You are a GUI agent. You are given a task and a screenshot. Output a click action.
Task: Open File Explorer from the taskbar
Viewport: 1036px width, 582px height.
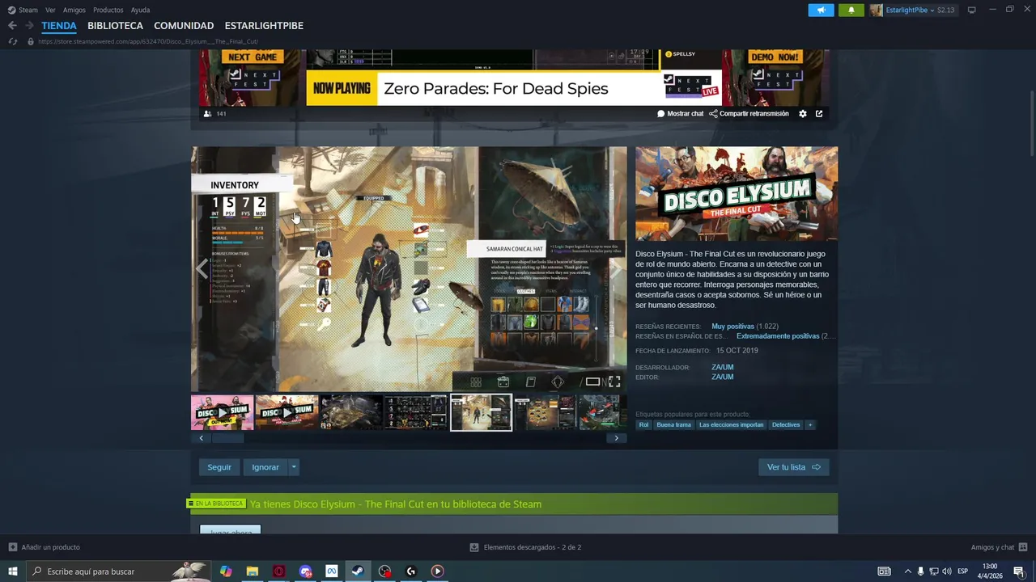(x=253, y=571)
